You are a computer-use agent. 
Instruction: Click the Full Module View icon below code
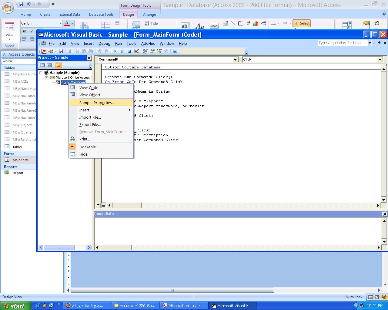click(x=103, y=205)
